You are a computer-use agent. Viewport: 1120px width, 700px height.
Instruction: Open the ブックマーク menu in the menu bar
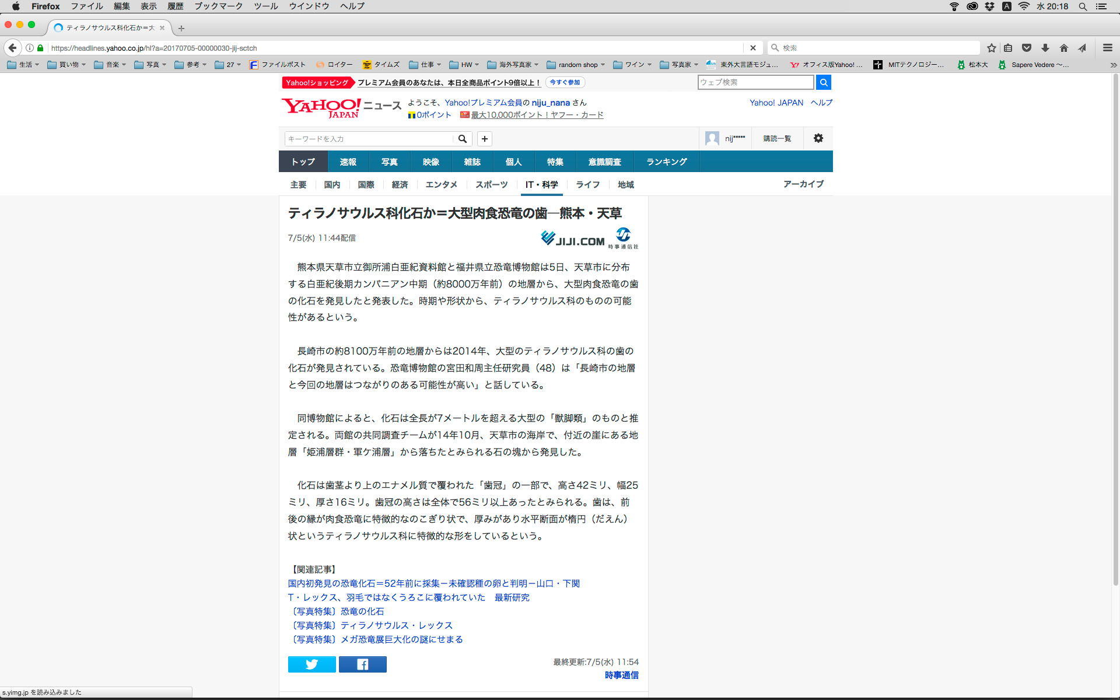point(218,6)
